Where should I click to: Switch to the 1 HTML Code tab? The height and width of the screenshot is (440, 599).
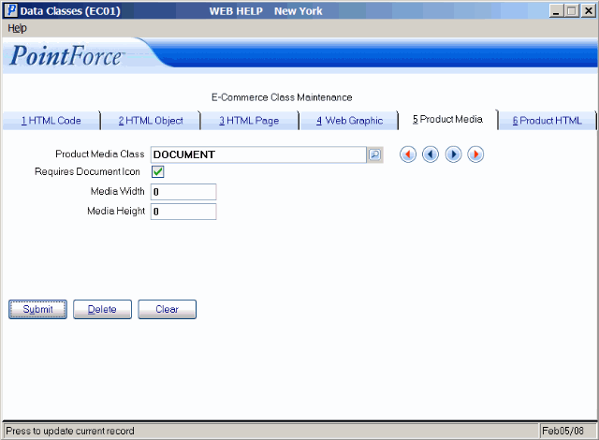51,121
